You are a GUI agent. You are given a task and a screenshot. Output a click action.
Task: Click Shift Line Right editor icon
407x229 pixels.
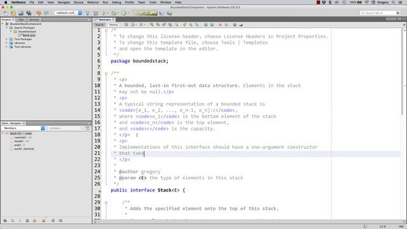[212, 25]
